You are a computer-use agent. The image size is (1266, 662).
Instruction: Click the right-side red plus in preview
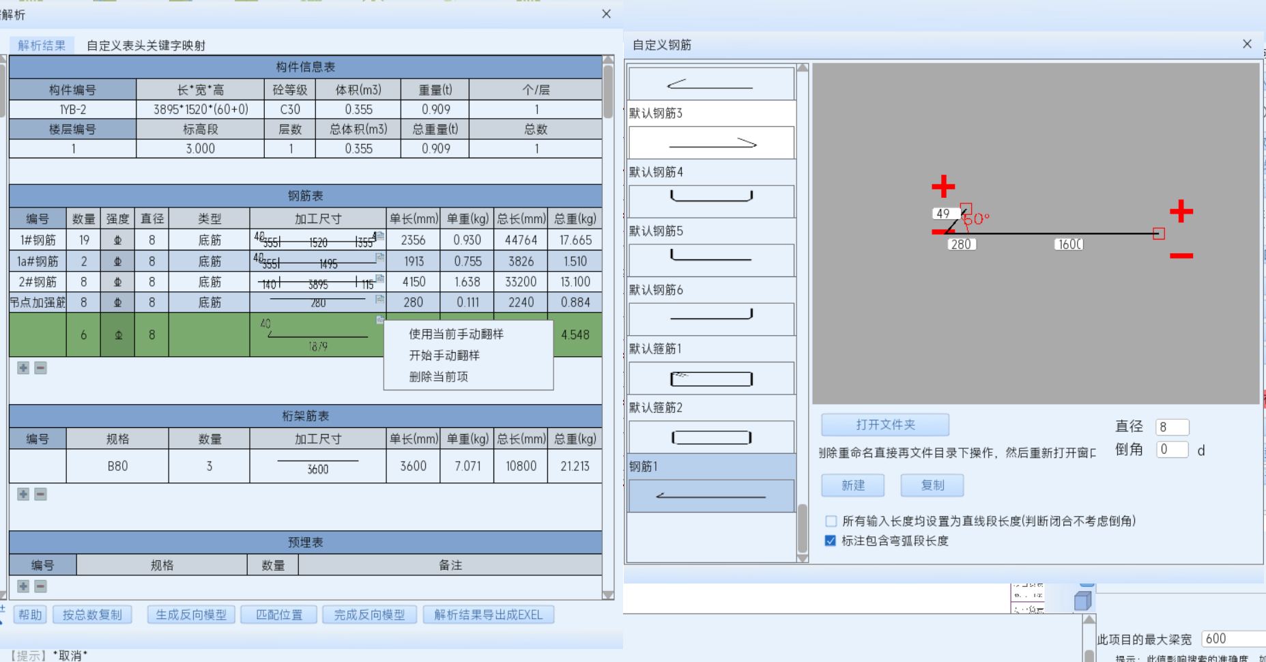[1181, 211]
